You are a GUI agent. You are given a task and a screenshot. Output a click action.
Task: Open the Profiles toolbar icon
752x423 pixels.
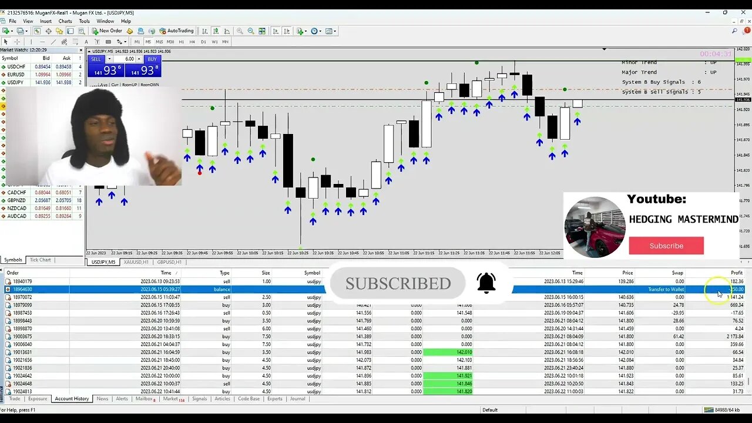tap(20, 31)
